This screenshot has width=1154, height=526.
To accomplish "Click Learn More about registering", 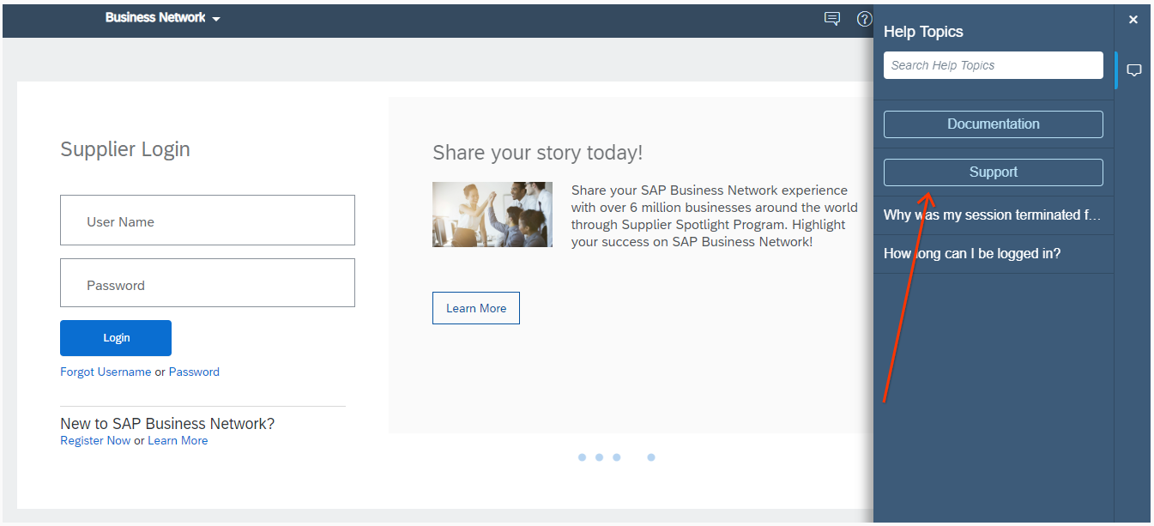I will 178,440.
